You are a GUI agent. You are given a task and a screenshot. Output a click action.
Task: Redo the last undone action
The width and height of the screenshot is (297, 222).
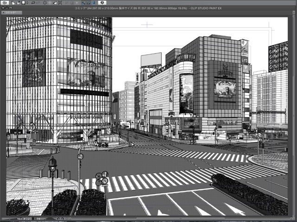(38, 3)
